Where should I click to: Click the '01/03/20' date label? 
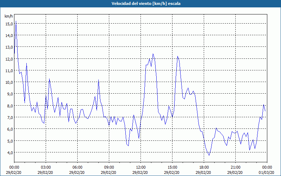[266, 172]
